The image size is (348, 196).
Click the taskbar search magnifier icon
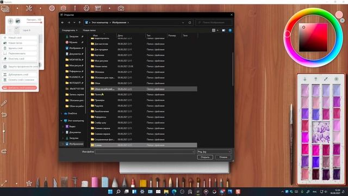pos(118,192)
